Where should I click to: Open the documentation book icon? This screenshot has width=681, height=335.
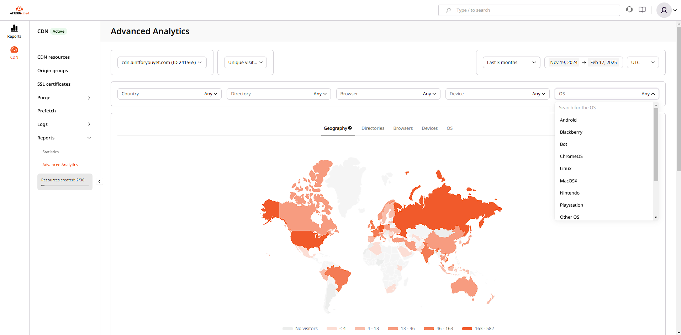pyautogui.click(x=642, y=10)
